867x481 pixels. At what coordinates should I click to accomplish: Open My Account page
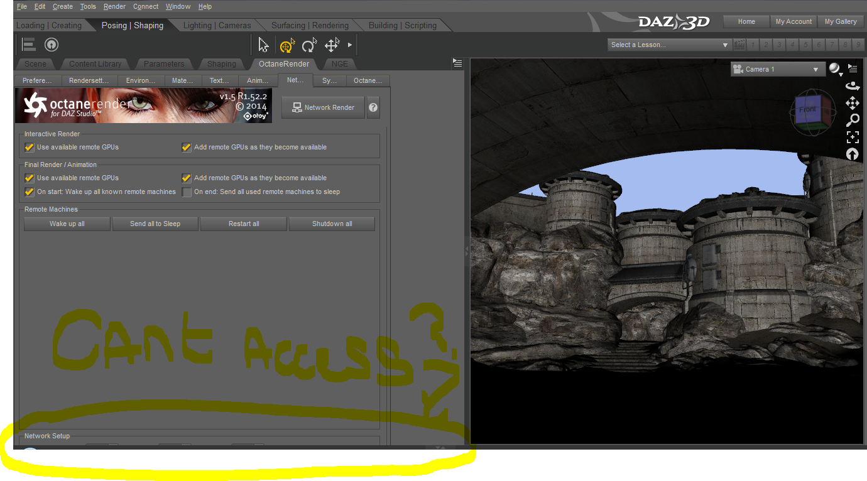tap(793, 21)
